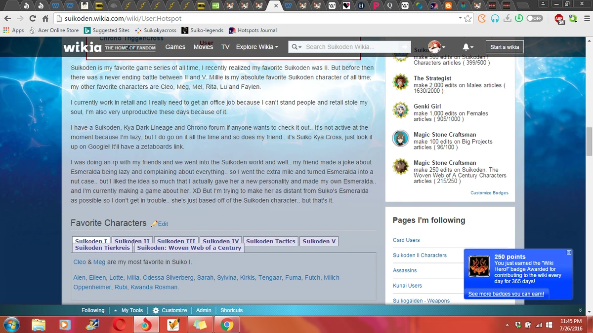This screenshot has width=593, height=333.
Task: Open the notifications bell dropdown
Action: tap(467, 47)
